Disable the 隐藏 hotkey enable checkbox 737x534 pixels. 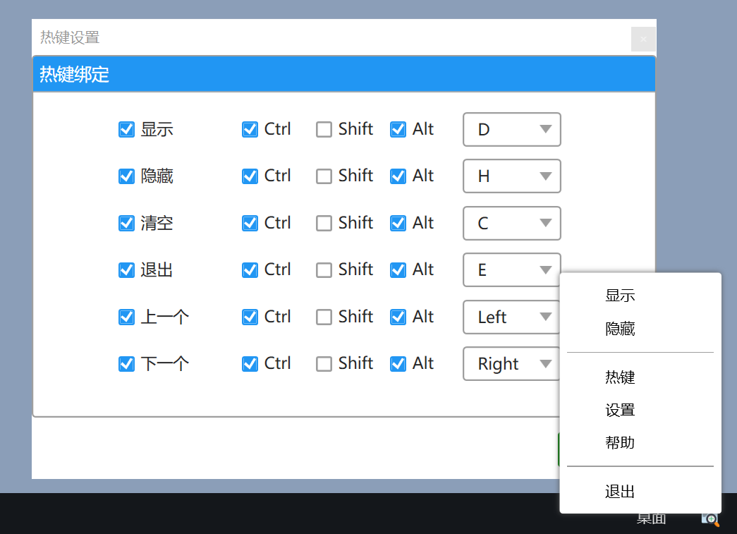click(127, 176)
